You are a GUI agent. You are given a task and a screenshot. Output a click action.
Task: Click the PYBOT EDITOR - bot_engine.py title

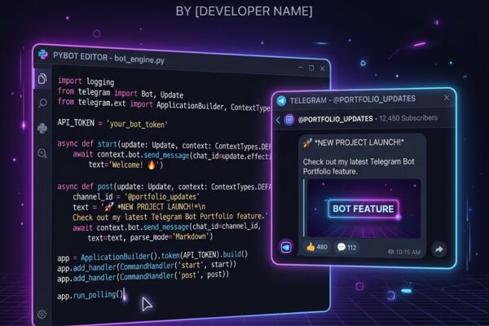point(108,57)
